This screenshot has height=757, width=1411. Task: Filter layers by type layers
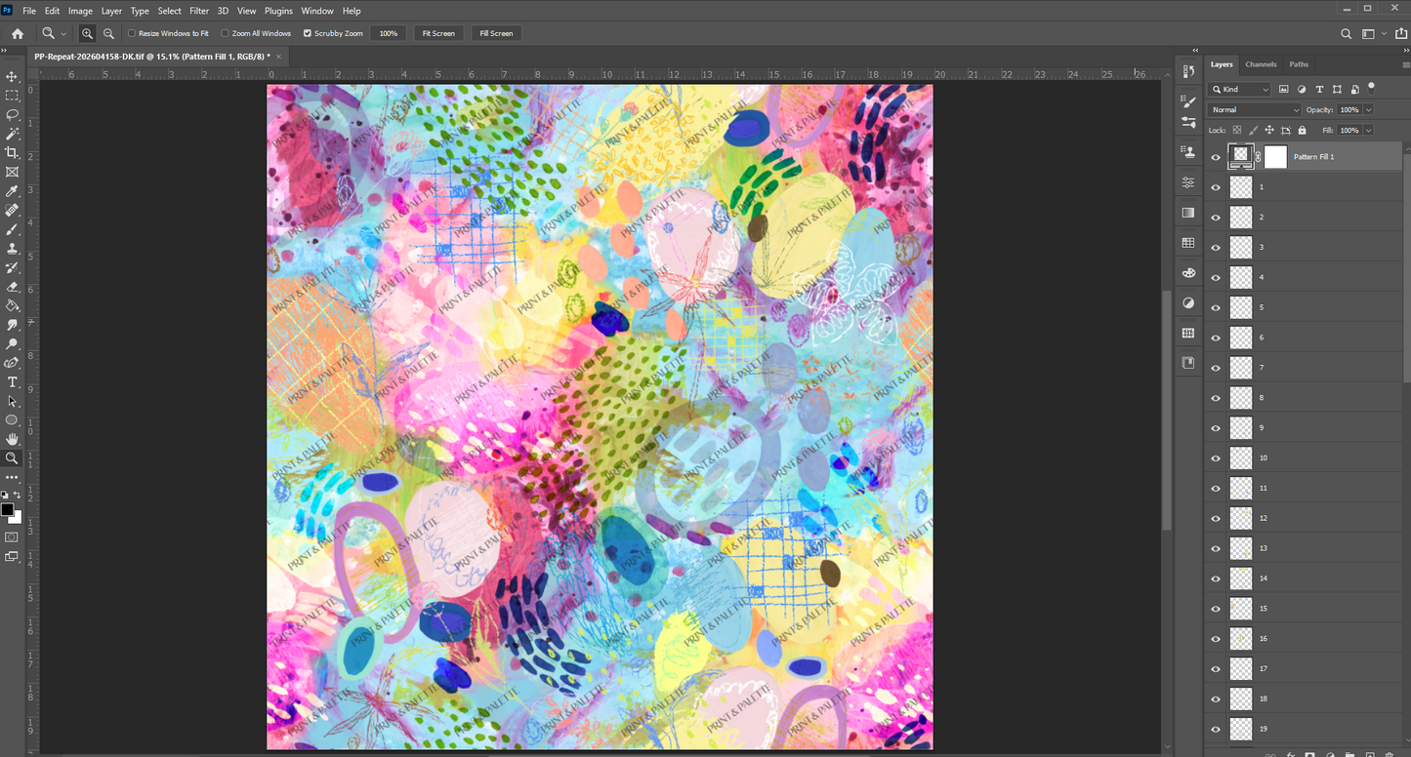(1319, 89)
